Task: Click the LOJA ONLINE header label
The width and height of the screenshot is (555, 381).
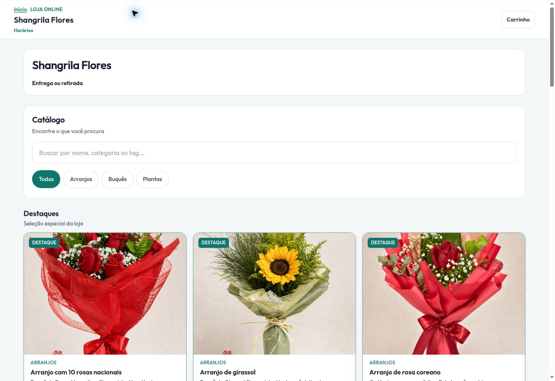Action: pos(47,9)
